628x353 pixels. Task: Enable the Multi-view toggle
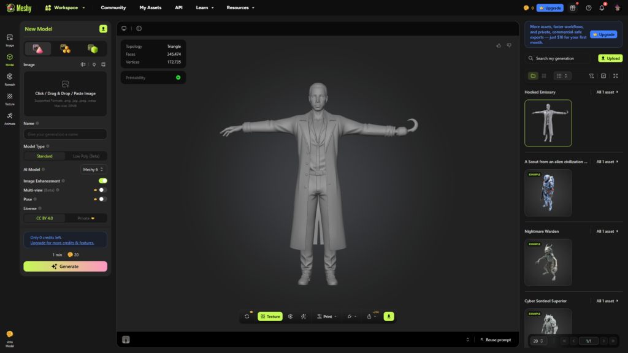(103, 190)
